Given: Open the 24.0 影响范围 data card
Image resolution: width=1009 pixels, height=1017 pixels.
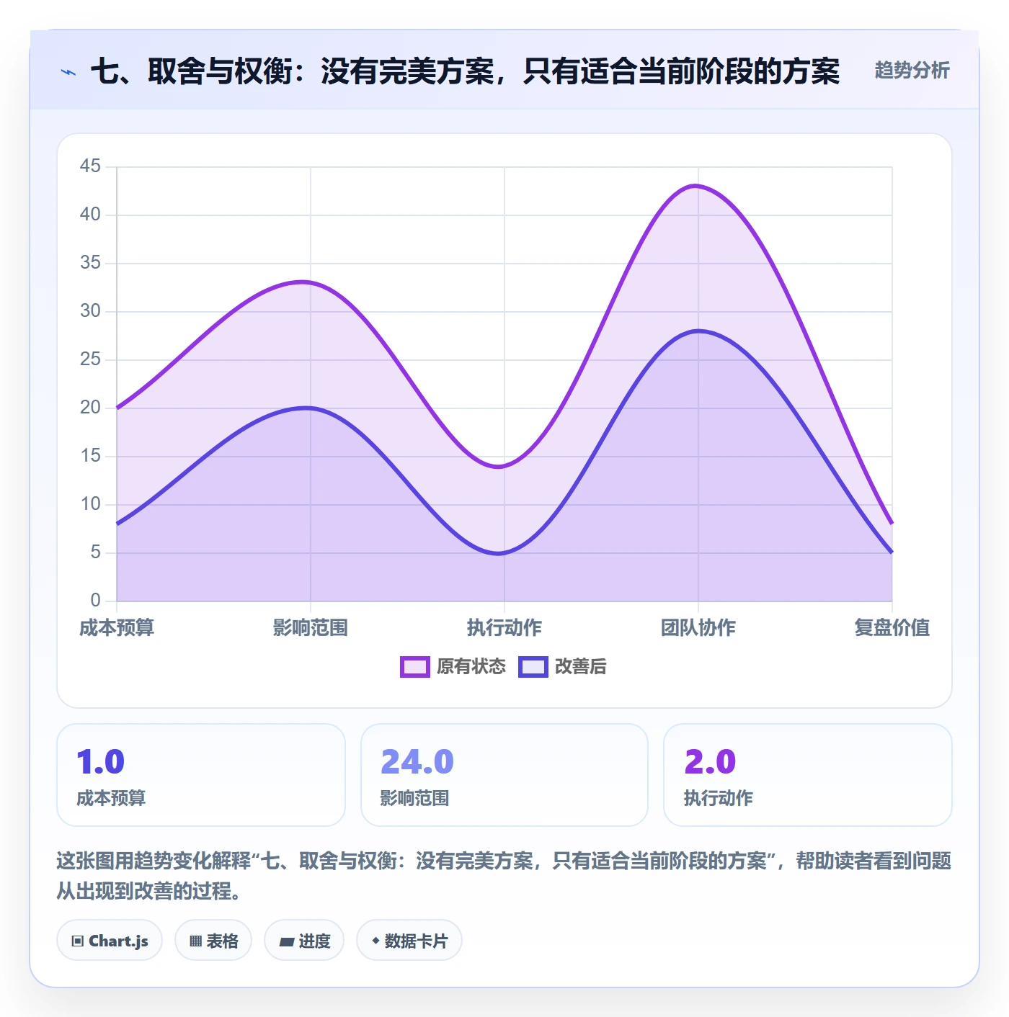Looking at the screenshot, I should click(x=504, y=775).
